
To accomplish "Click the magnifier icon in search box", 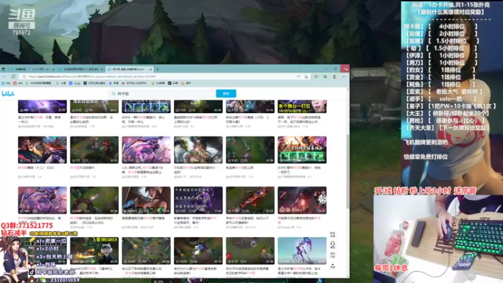I will click(114, 94).
